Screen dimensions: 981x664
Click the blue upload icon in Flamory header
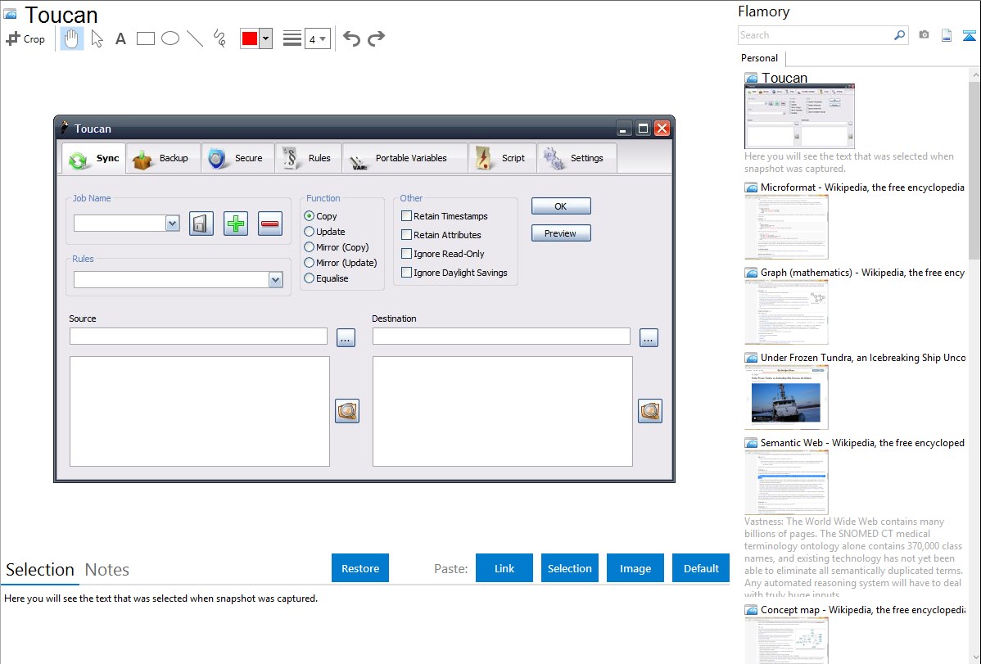coord(969,35)
